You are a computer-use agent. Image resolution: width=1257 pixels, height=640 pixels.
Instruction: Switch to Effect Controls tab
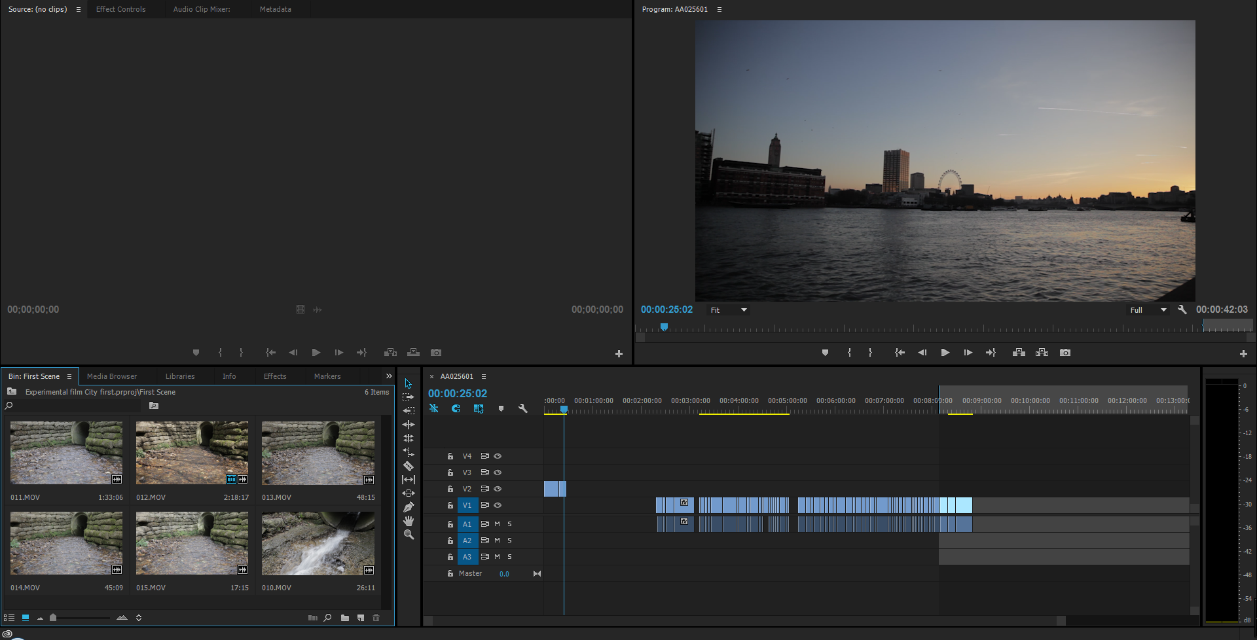121,9
